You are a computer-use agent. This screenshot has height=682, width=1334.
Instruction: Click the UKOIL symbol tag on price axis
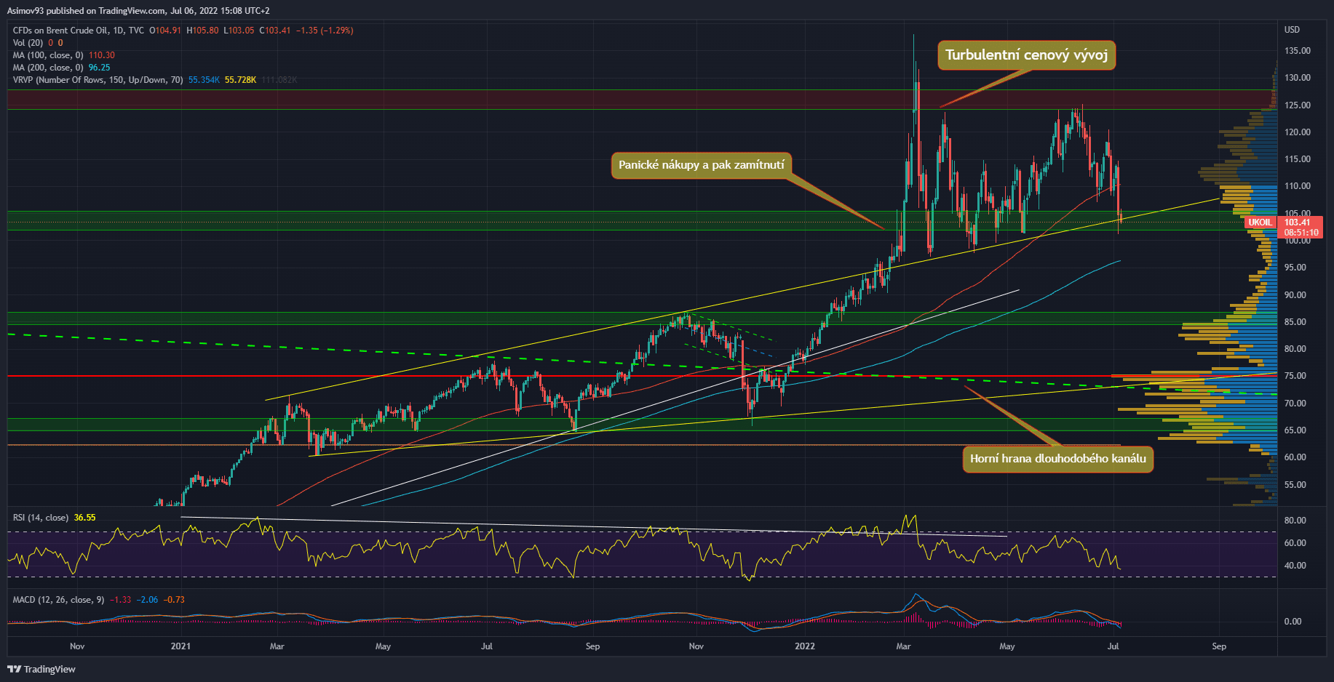[1260, 222]
